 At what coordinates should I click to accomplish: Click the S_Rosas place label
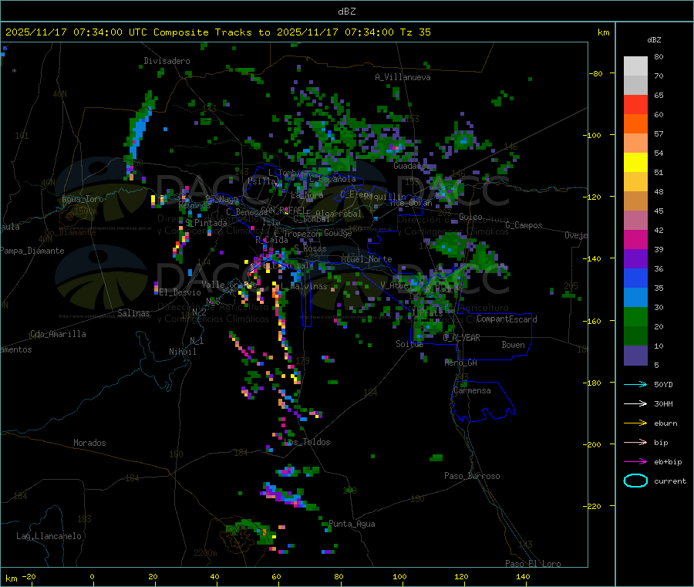click(310, 249)
